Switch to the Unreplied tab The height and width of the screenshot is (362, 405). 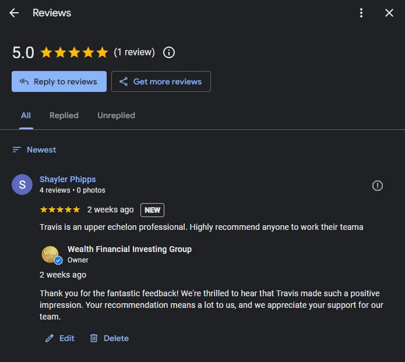(x=116, y=115)
